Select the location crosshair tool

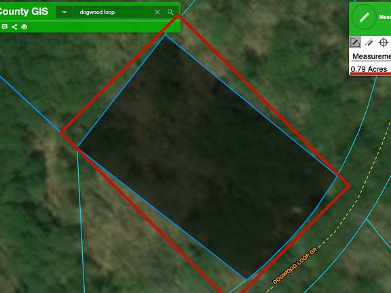point(384,42)
